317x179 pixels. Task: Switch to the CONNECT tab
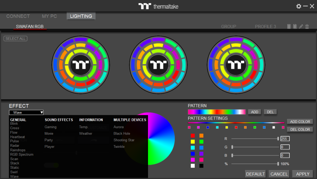18,16
